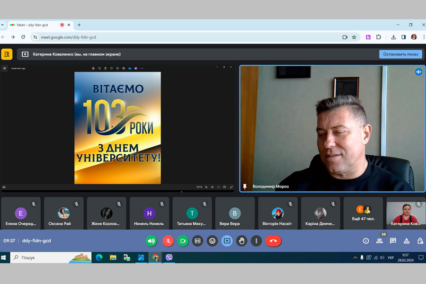The image size is (426, 284).
Task: Click the green audio speaker button
Action: point(151,241)
